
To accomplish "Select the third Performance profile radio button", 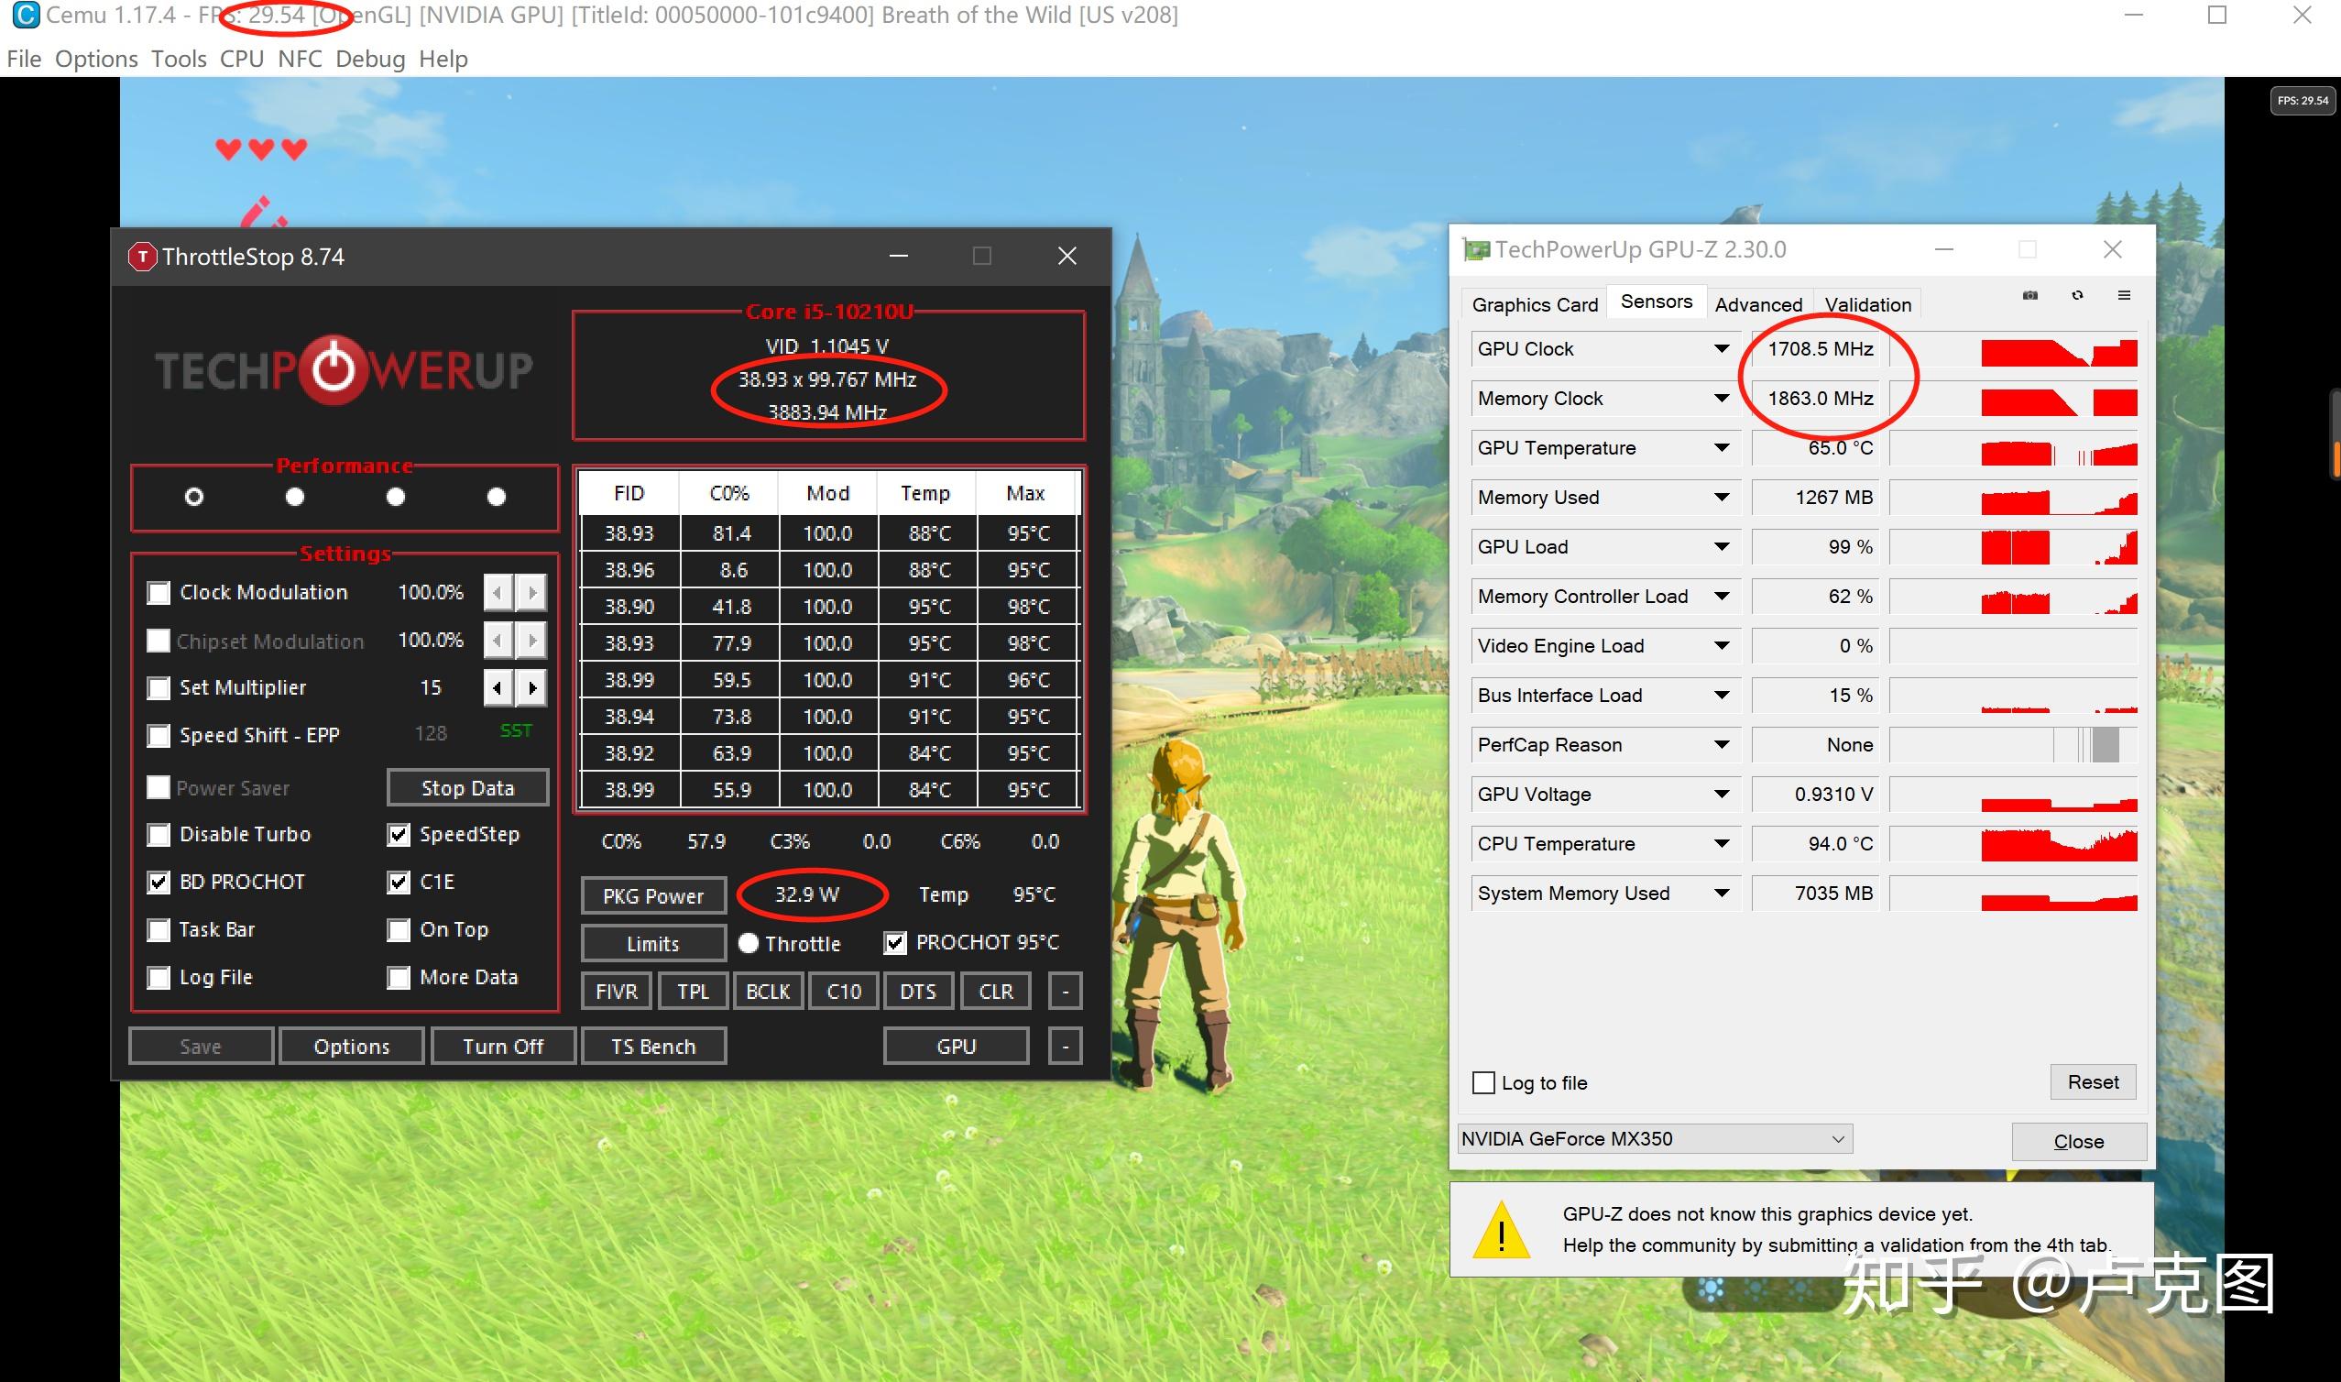I will pos(396,497).
